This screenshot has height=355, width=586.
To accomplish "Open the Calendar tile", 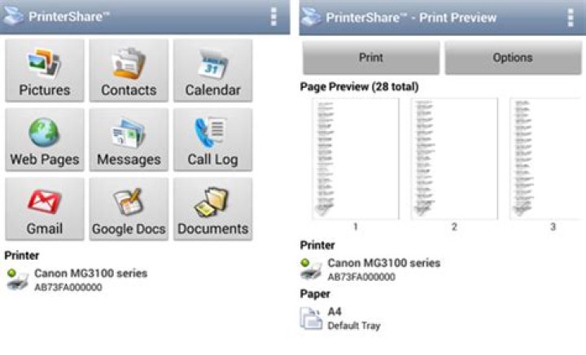I will 212,70.
